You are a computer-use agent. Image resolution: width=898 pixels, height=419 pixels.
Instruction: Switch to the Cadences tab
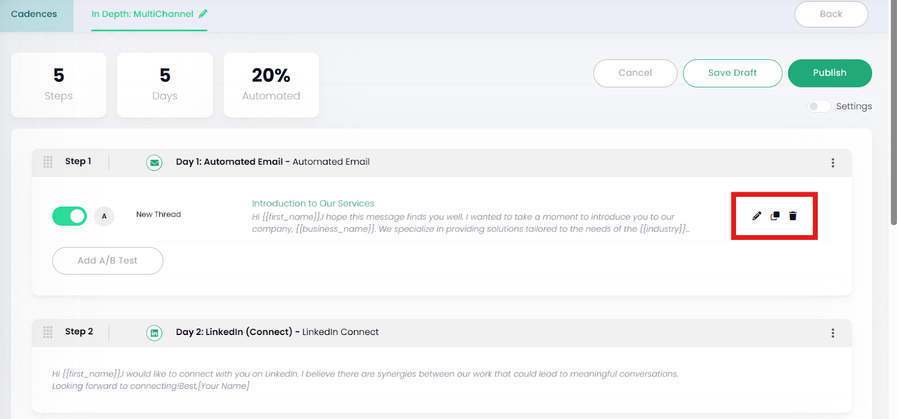tap(34, 14)
